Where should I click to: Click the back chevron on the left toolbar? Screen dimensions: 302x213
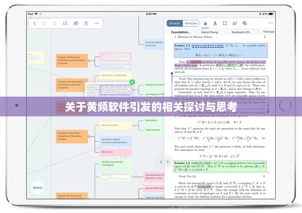coord(35,23)
